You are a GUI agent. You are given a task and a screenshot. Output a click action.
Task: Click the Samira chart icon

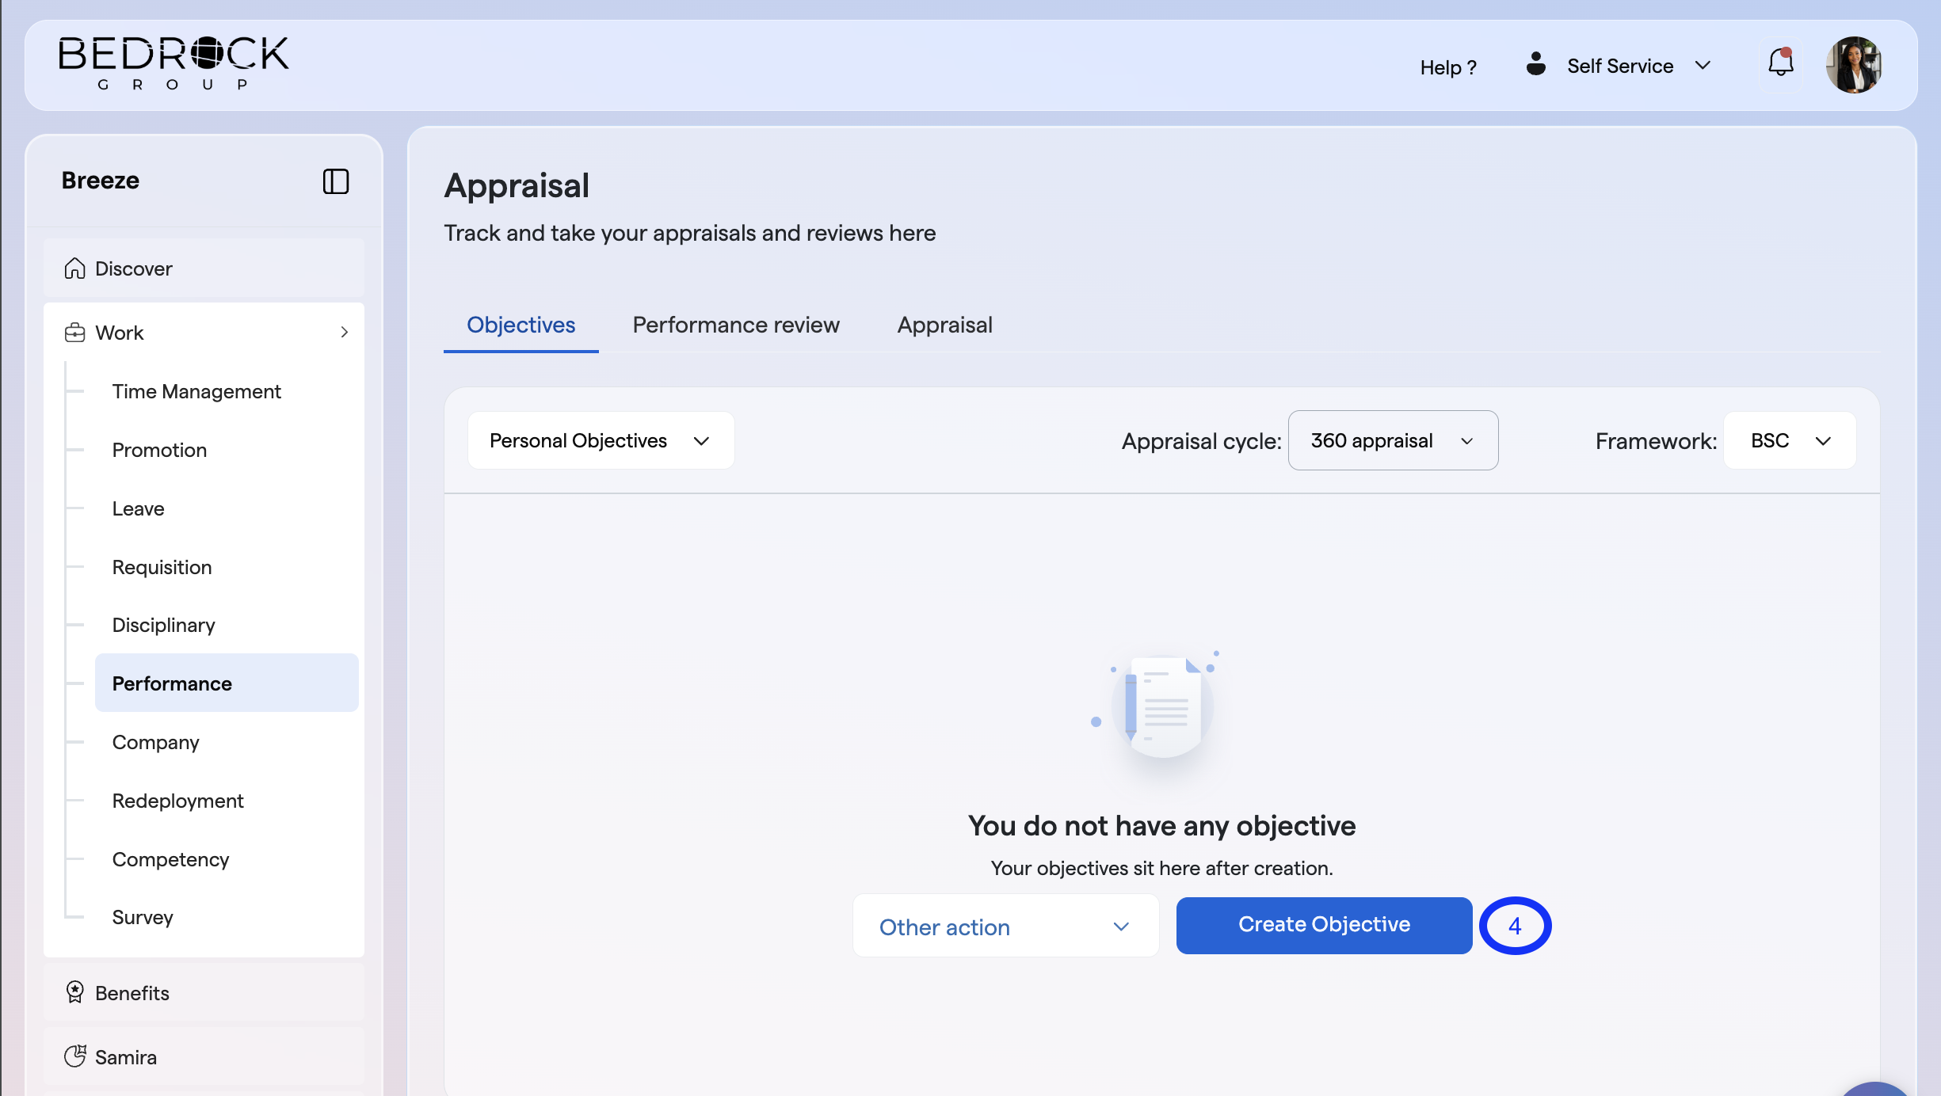[x=75, y=1056]
